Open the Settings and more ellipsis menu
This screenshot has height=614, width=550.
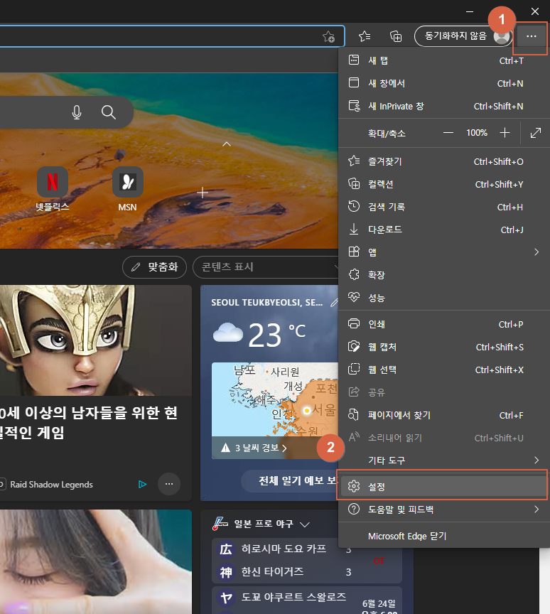click(x=532, y=36)
